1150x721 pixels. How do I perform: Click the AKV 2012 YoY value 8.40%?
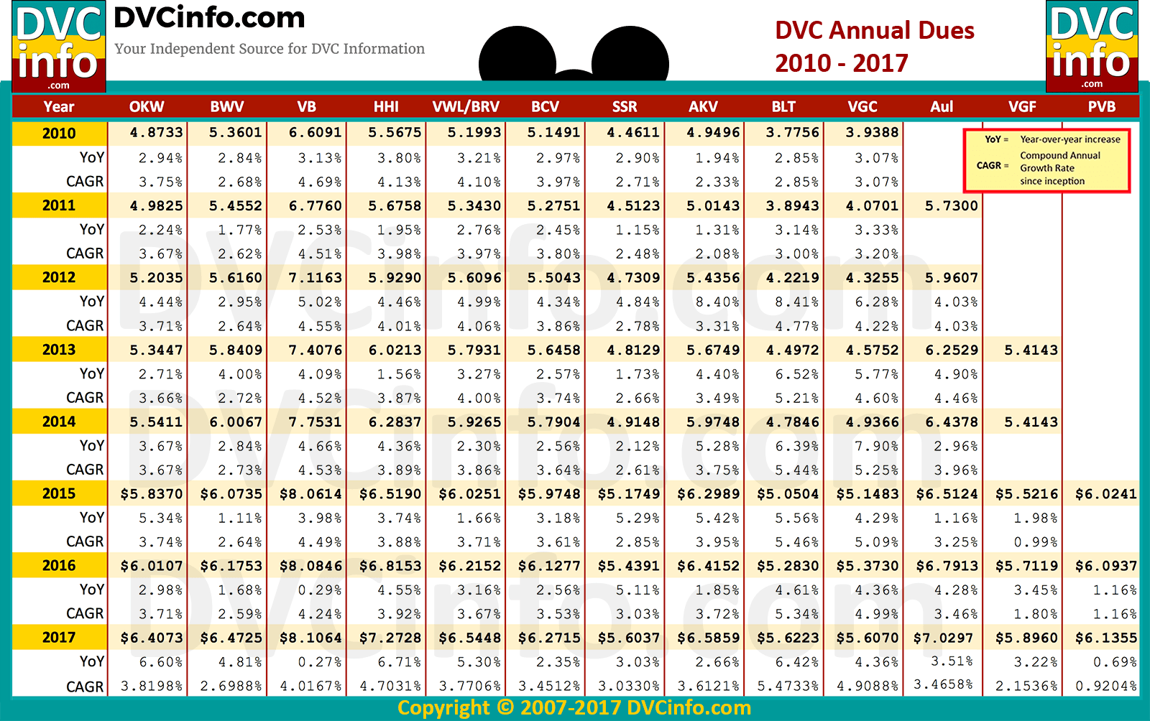tap(717, 302)
